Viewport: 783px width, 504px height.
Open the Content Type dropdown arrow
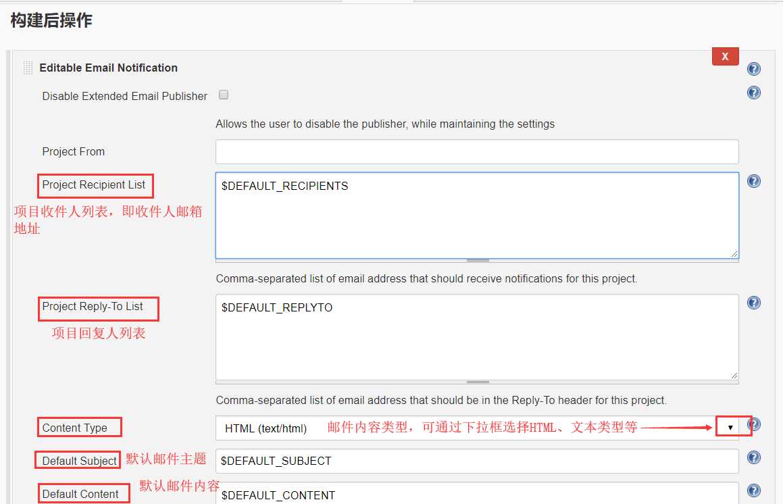pyautogui.click(x=730, y=428)
